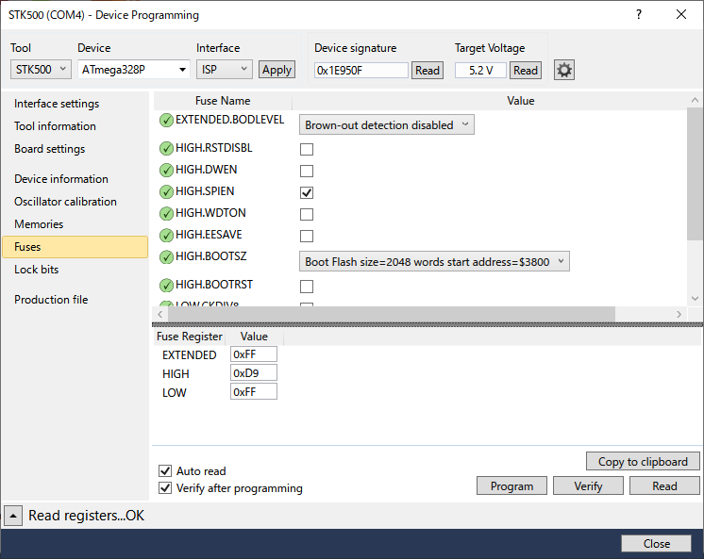Read the target voltage

click(526, 71)
